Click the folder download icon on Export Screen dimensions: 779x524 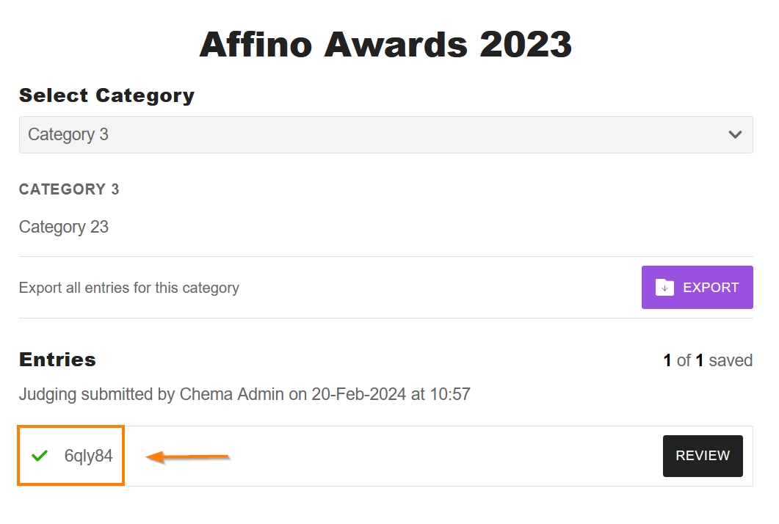click(x=664, y=287)
